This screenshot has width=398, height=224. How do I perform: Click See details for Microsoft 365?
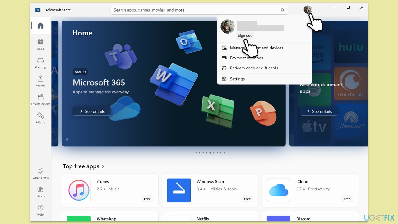[92, 111]
